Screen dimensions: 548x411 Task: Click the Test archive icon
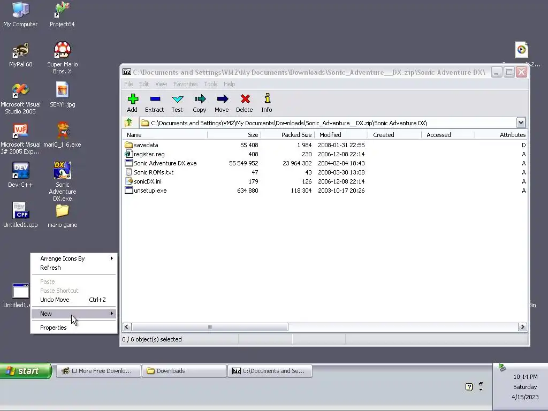click(177, 99)
